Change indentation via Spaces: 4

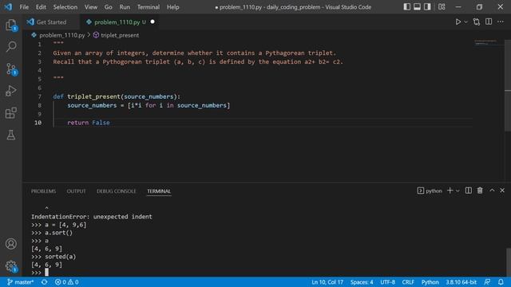coord(362,282)
